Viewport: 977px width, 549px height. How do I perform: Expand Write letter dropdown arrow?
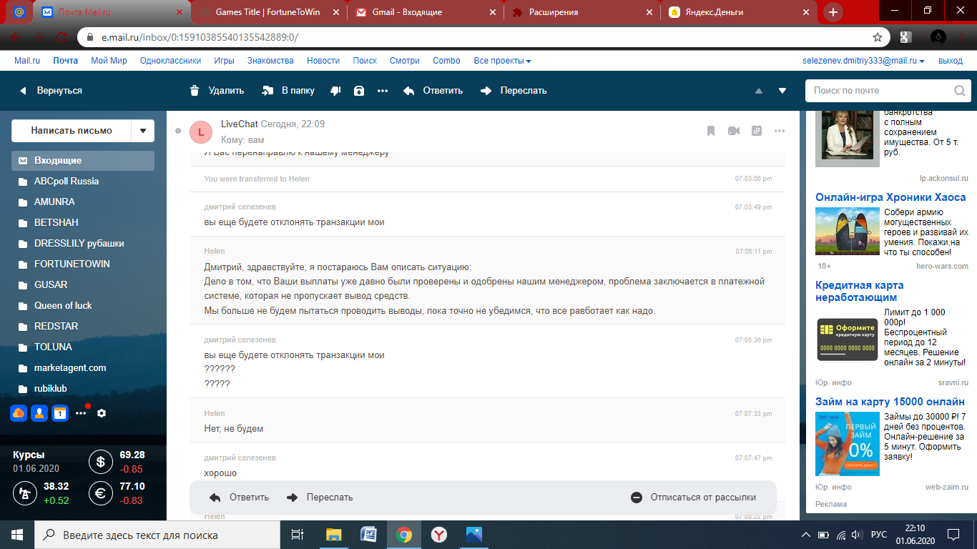(x=143, y=131)
